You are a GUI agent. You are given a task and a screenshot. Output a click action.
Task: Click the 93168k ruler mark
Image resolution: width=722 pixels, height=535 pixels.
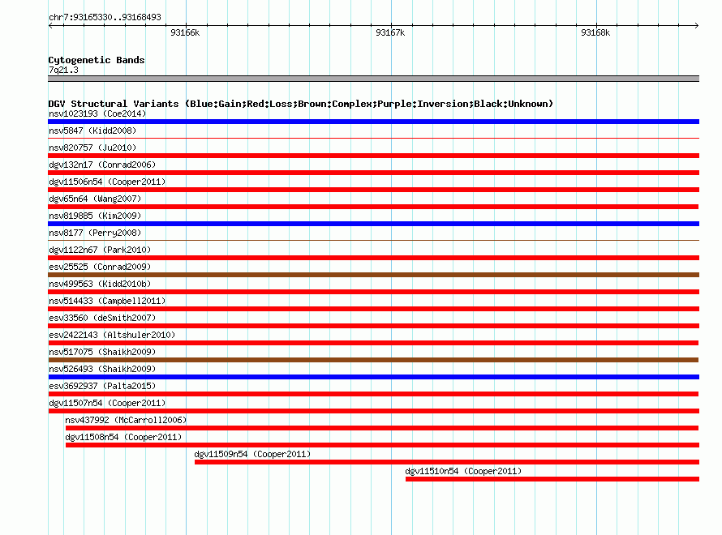[595, 32]
